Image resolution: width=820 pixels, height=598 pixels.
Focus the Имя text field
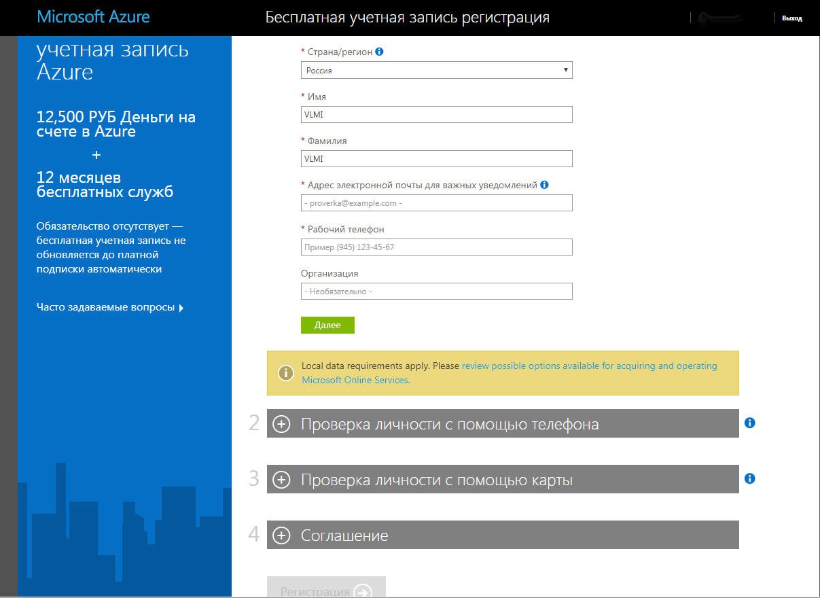click(x=436, y=114)
